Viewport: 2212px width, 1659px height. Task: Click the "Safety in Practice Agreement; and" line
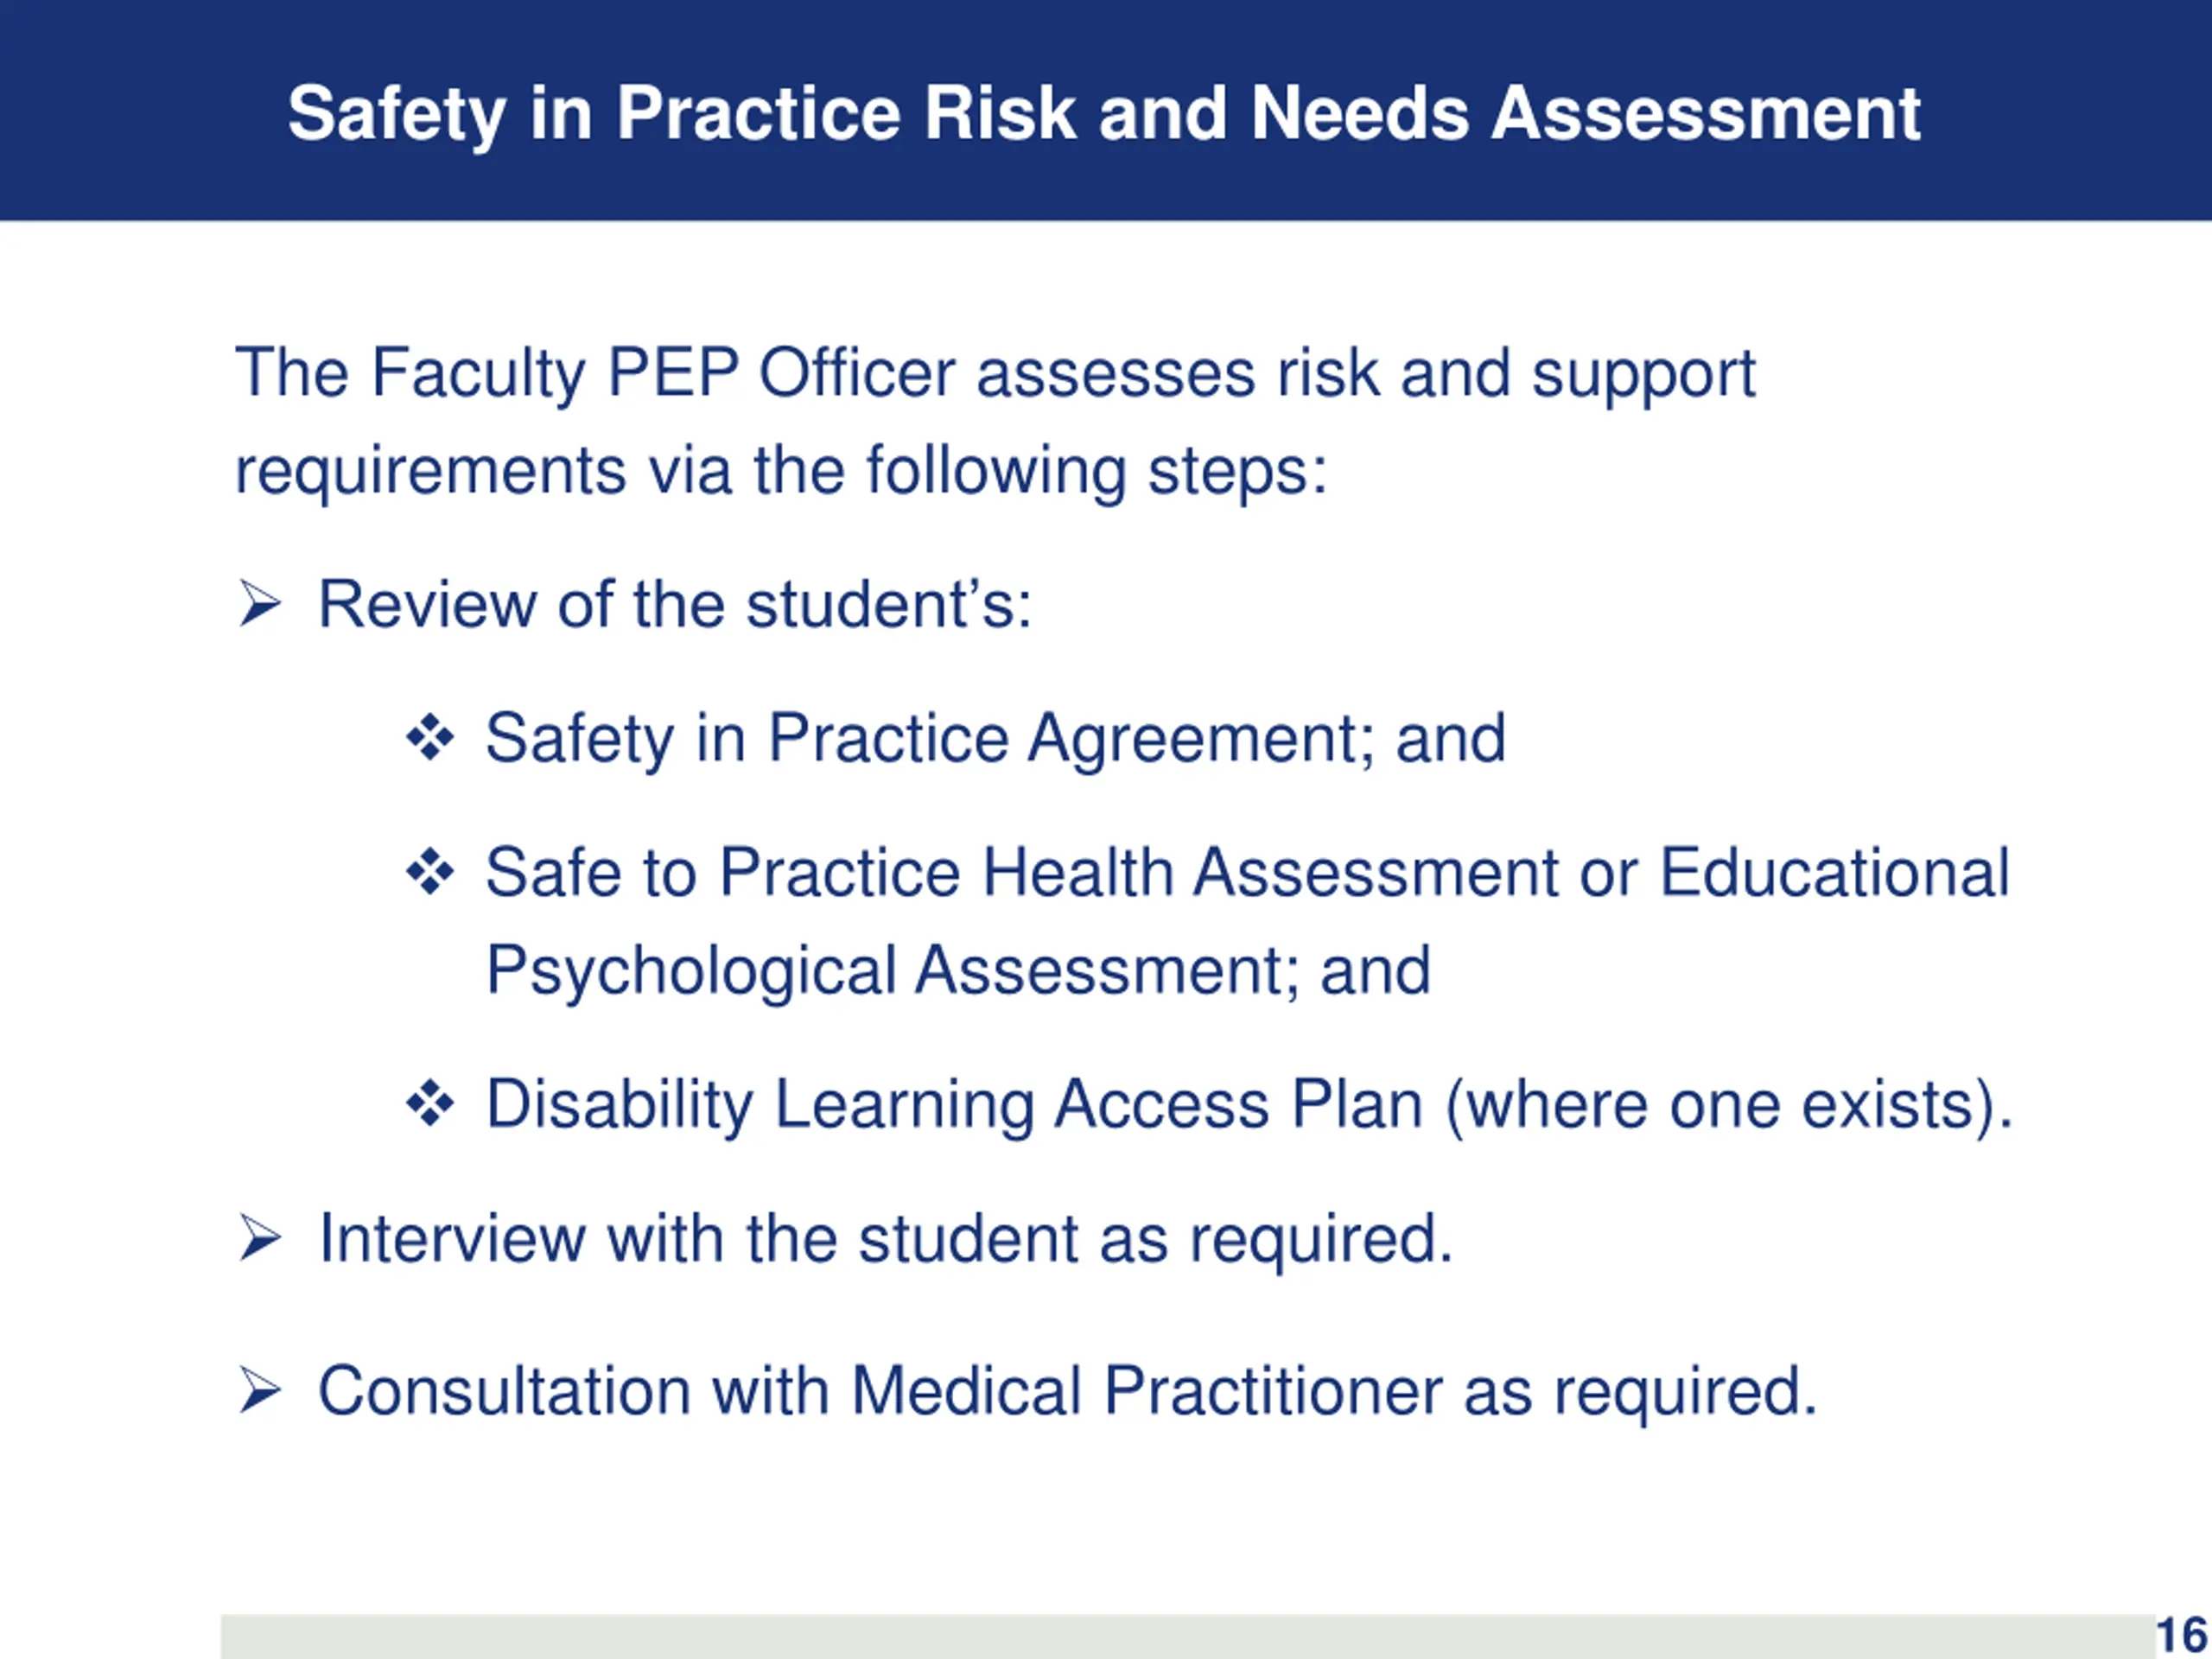coord(995,739)
